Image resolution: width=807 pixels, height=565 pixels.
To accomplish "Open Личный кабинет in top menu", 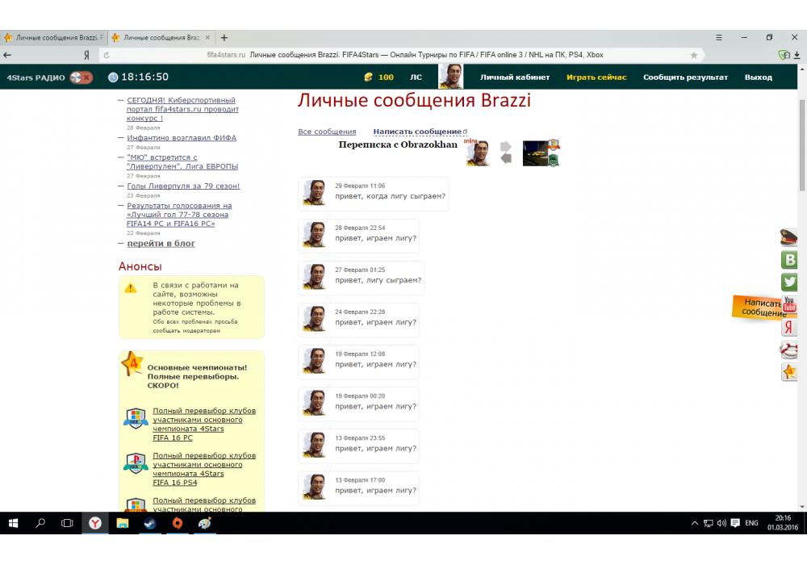I will pyautogui.click(x=515, y=77).
